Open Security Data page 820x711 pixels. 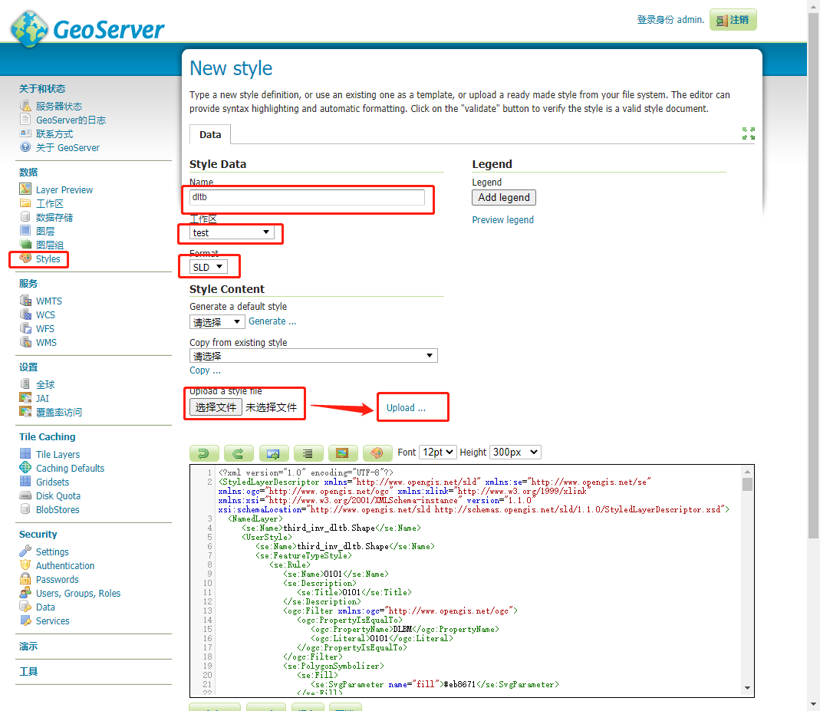coord(45,607)
